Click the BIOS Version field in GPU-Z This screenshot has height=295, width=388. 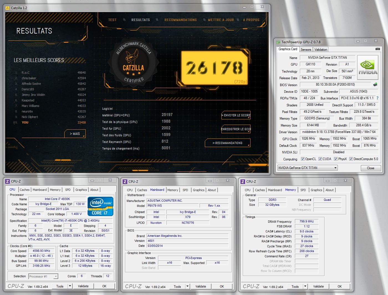(335, 84)
